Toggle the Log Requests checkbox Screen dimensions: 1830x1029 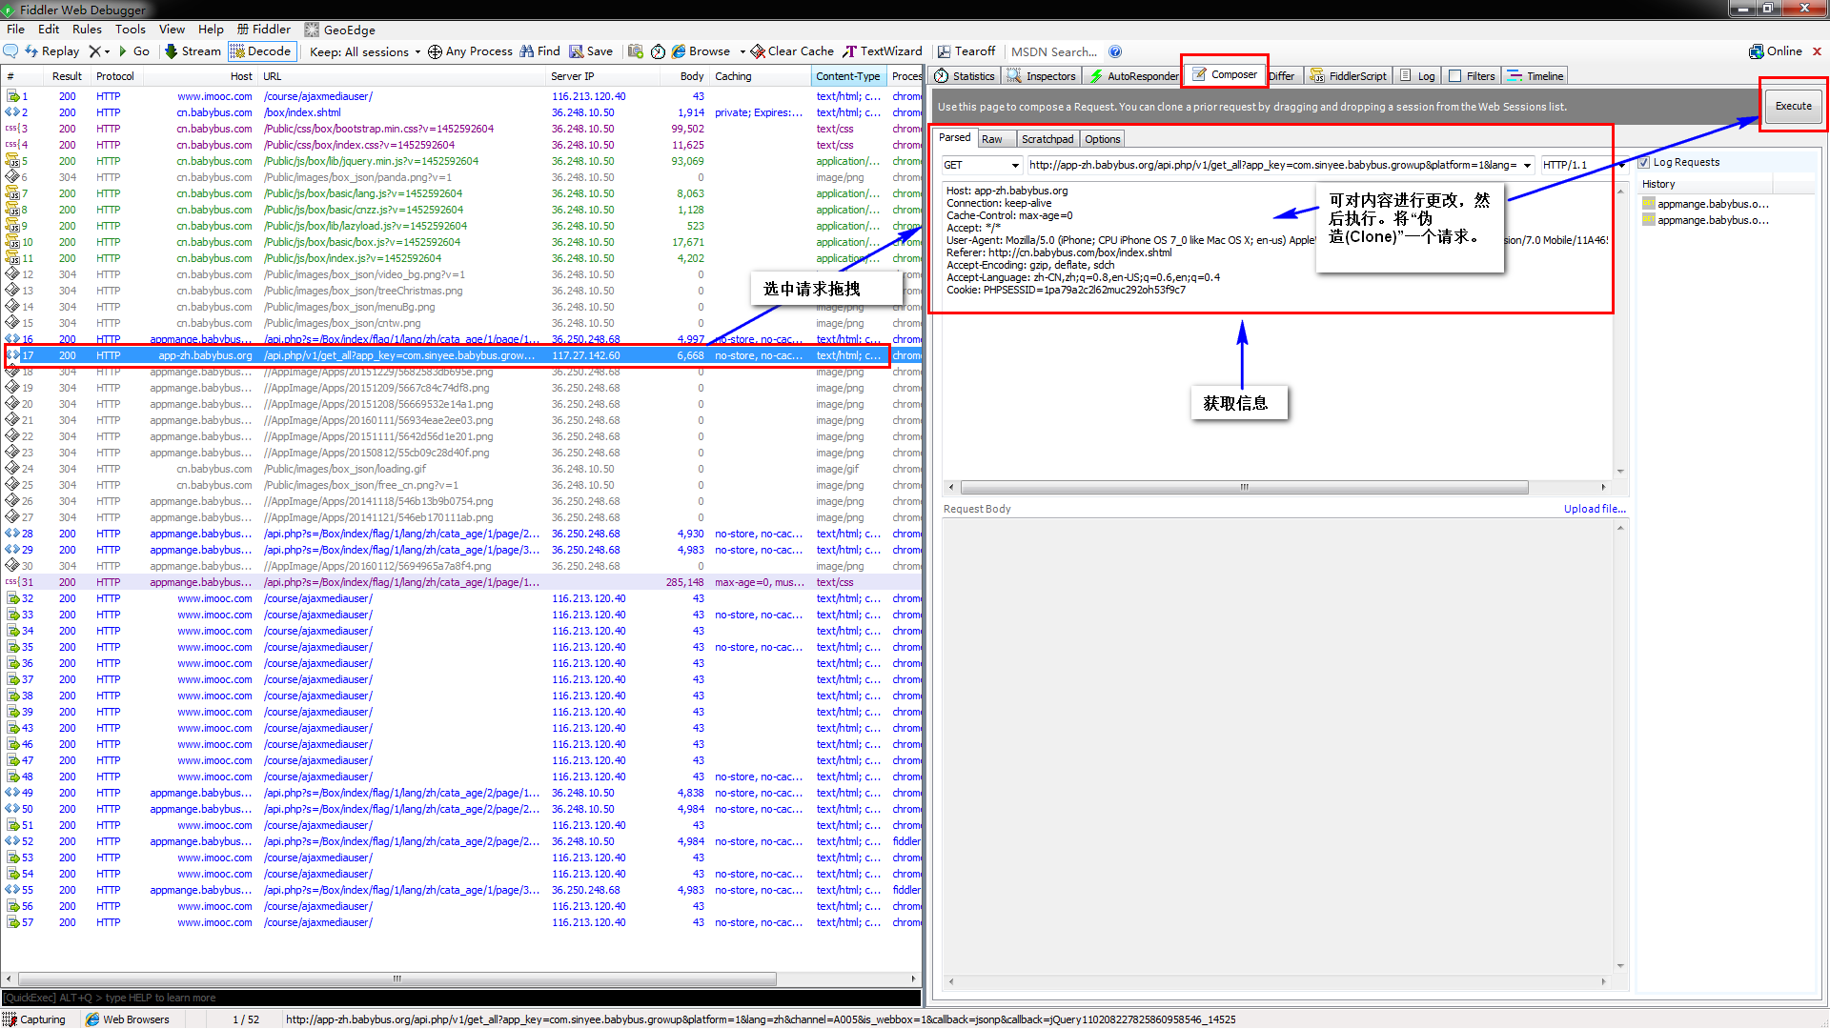(x=1643, y=161)
